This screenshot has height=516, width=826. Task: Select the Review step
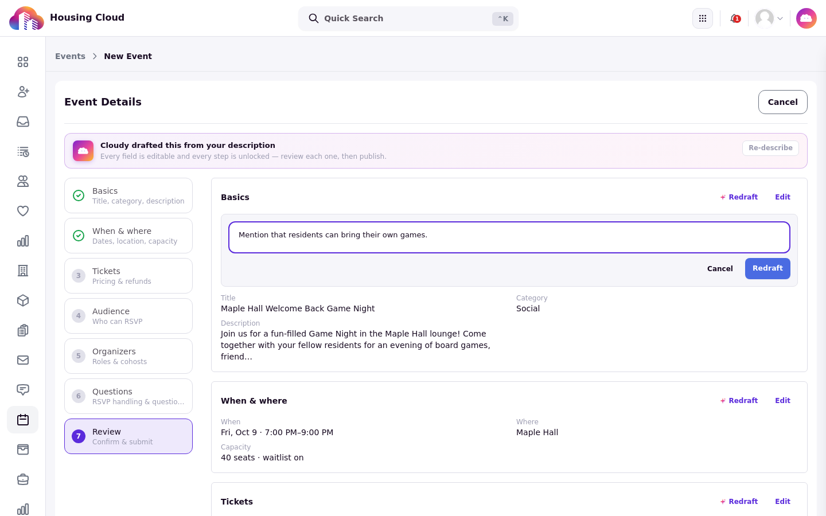[x=128, y=436]
